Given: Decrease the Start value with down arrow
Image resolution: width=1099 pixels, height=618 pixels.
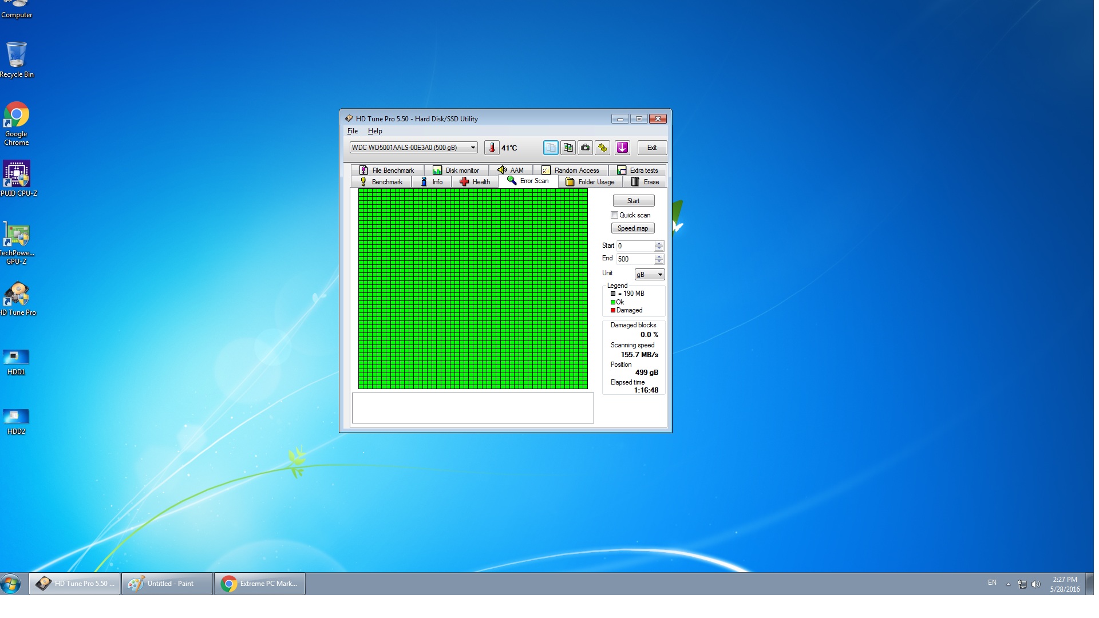Looking at the screenshot, I should tap(659, 249).
